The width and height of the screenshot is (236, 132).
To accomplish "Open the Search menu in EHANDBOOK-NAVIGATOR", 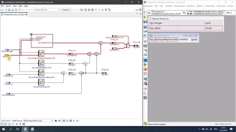I will (8, 6).
